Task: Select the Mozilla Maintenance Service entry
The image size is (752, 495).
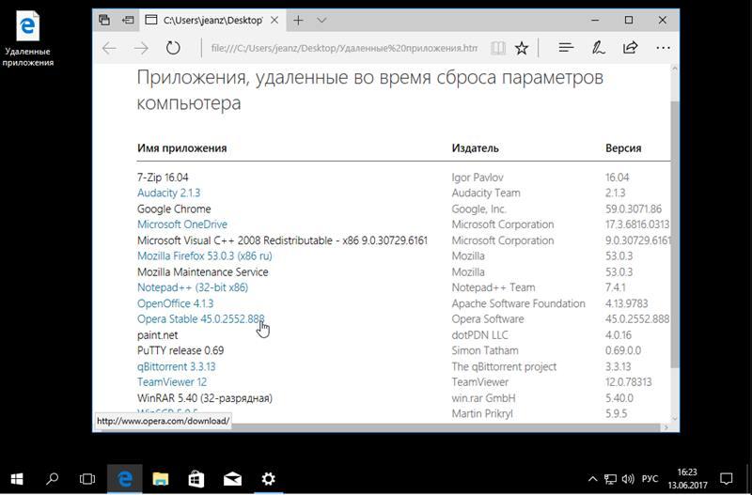Action: pos(203,272)
